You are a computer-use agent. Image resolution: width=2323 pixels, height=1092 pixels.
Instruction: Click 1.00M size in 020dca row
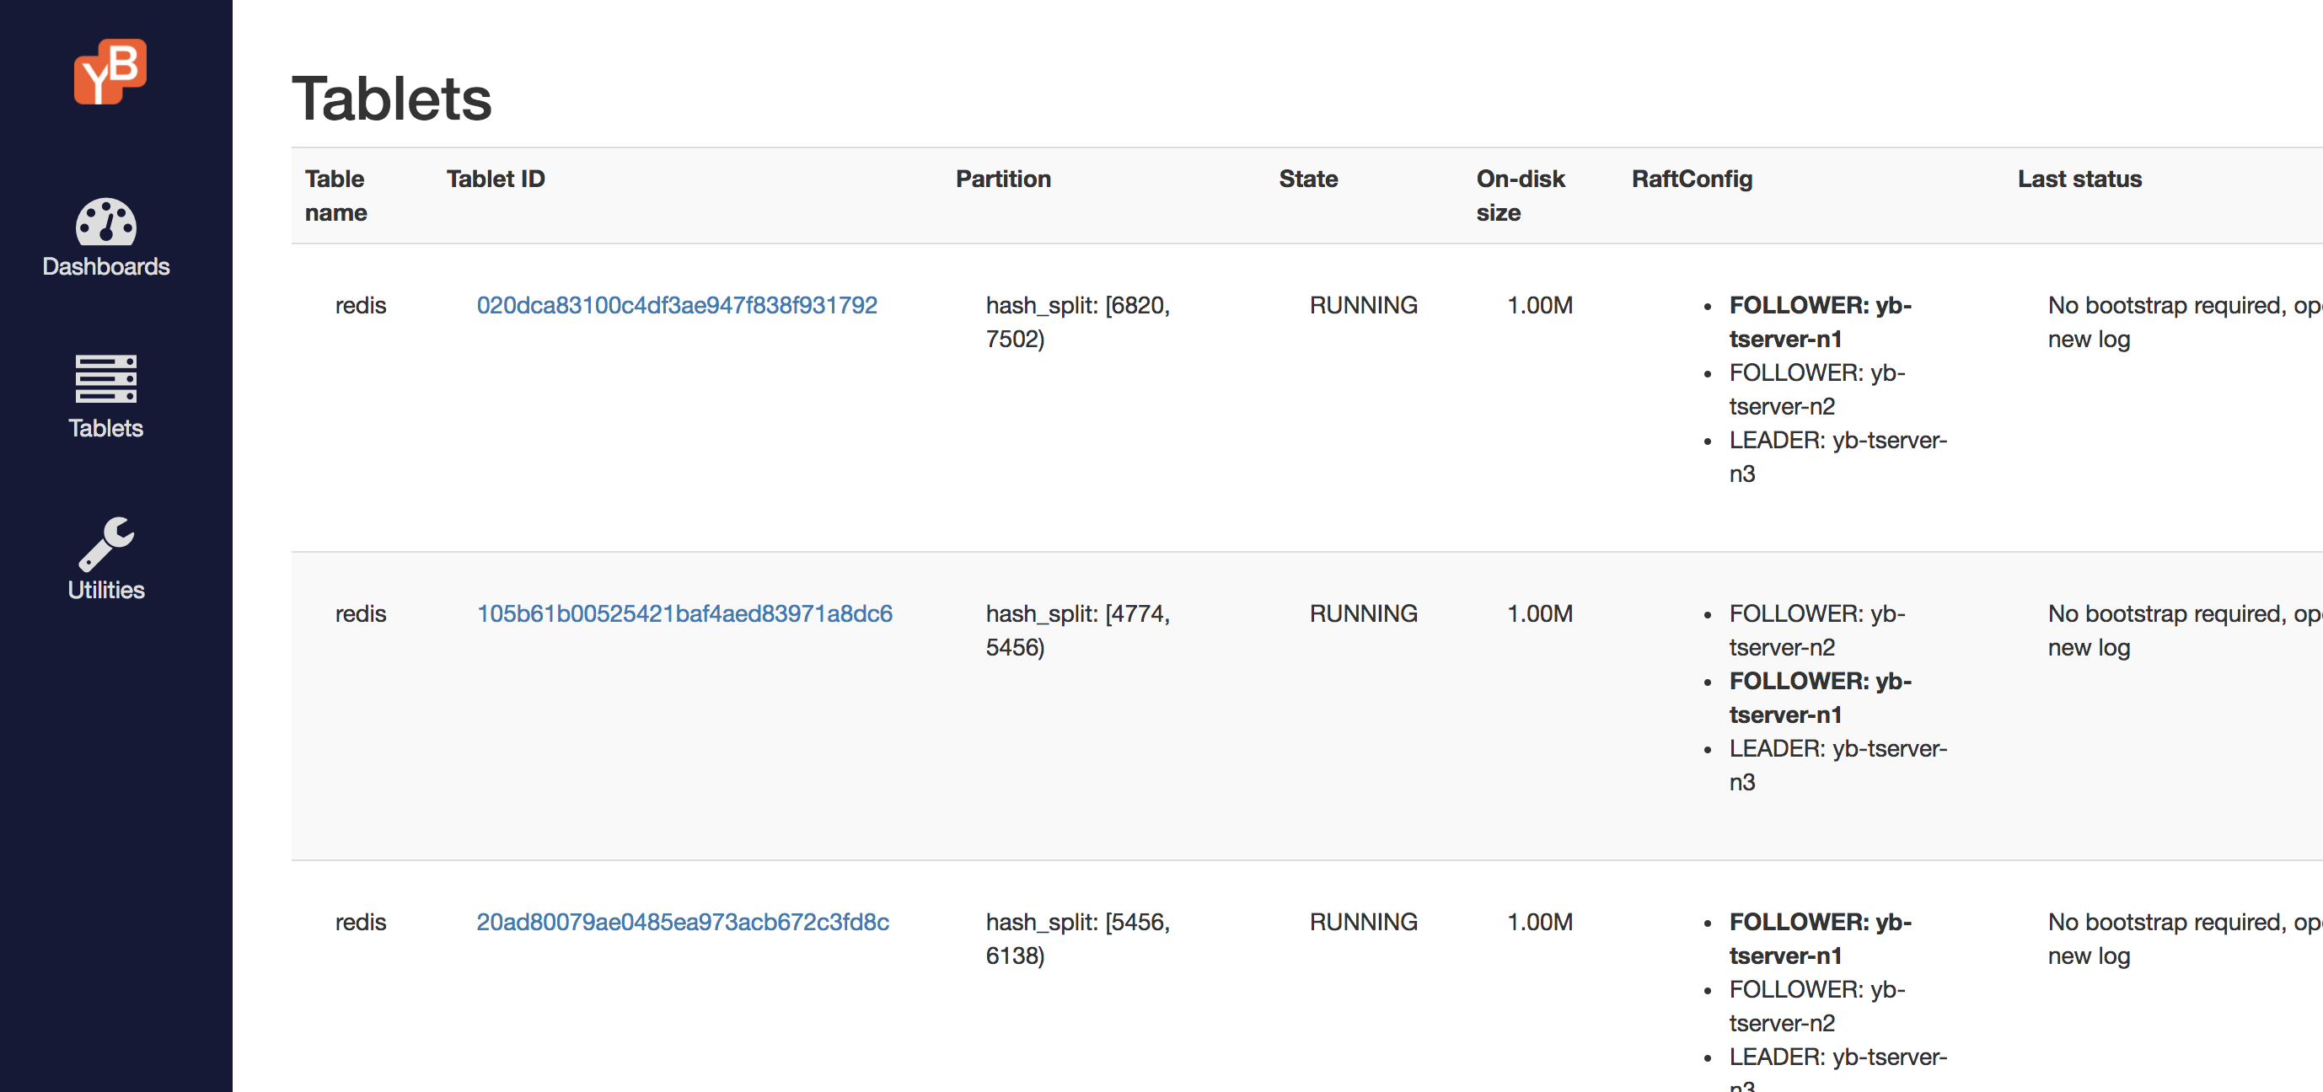click(1539, 305)
